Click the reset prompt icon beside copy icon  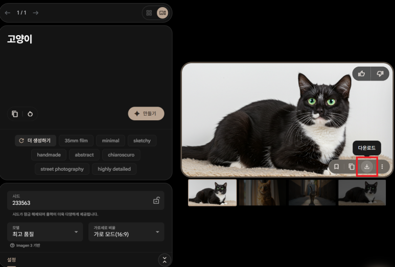[30, 114]
